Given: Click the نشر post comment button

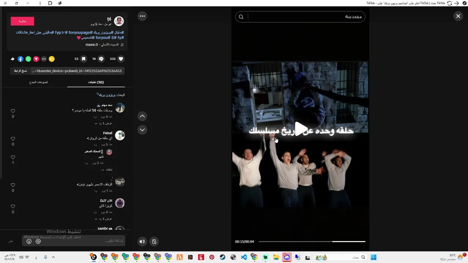Looking at the screenshot, I should (x=11, y=241).
